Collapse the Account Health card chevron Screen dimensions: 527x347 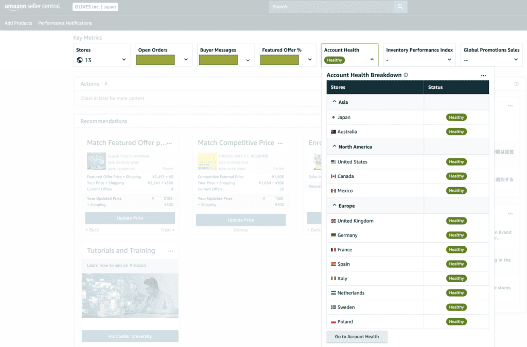[x=372, y=60]
